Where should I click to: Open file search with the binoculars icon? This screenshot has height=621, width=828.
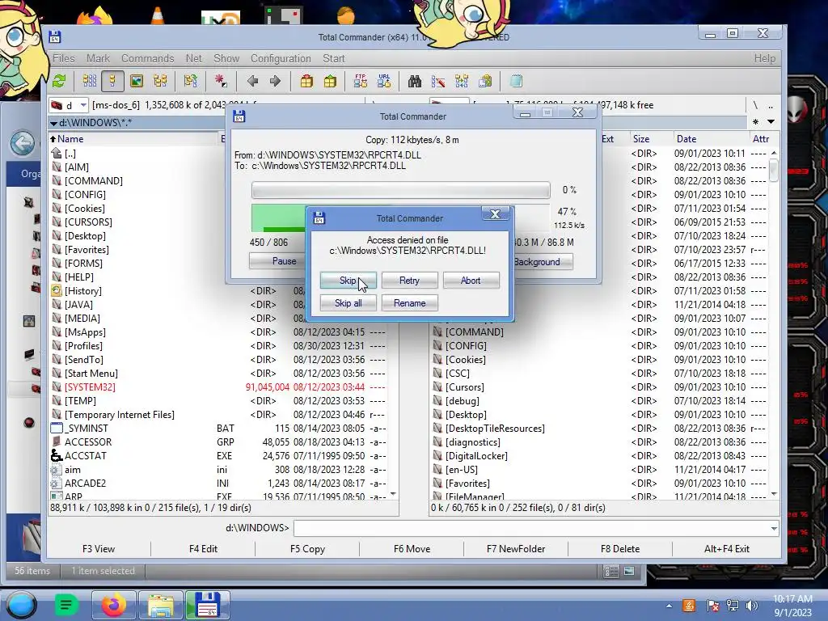[415, 81]
